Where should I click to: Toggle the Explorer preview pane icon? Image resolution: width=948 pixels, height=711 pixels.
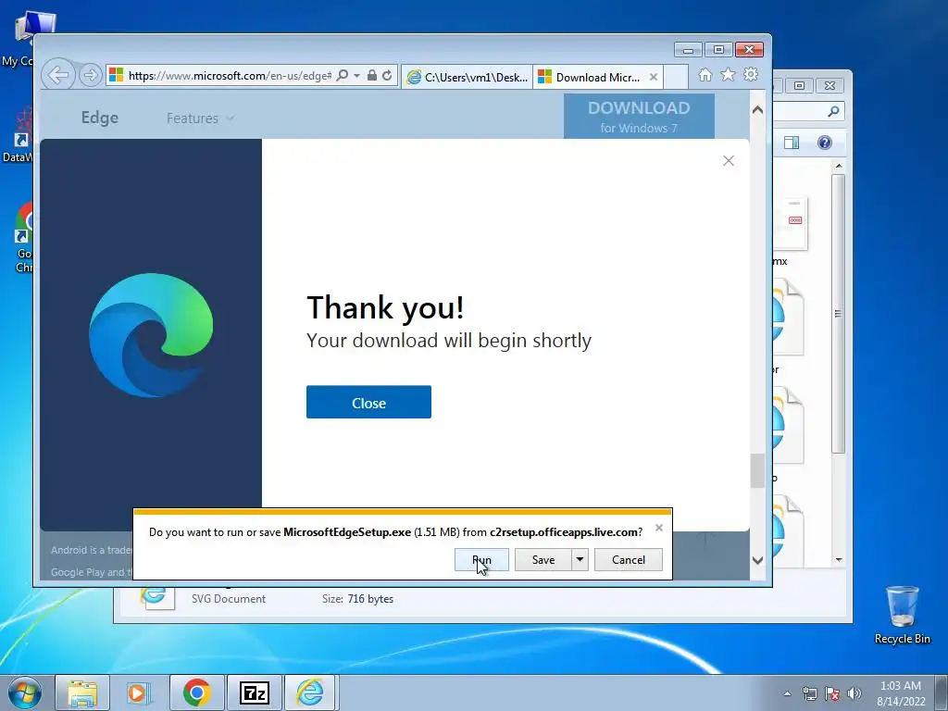792,143
